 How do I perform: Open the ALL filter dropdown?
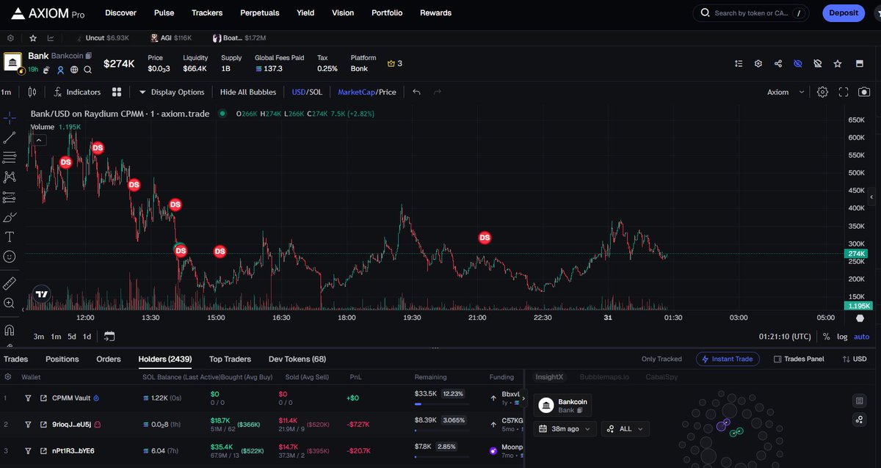click(x=625, y=429)
